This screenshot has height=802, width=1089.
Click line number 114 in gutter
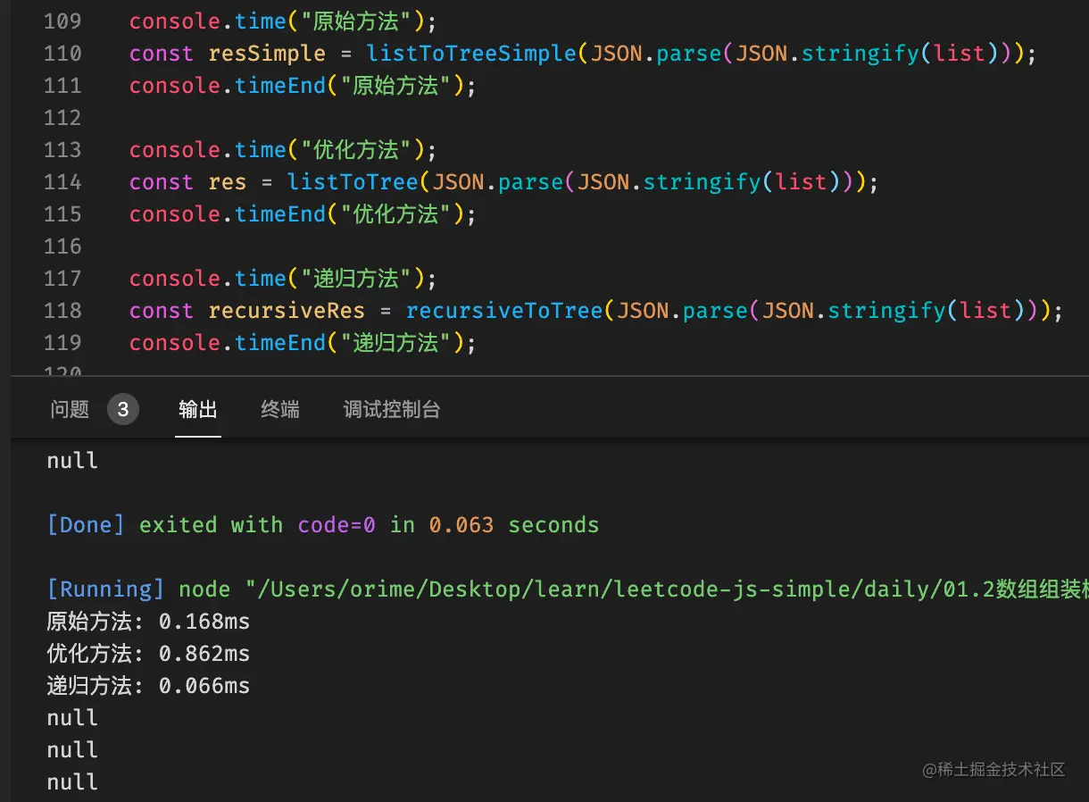pyautogui.click(x=62, y=182)
